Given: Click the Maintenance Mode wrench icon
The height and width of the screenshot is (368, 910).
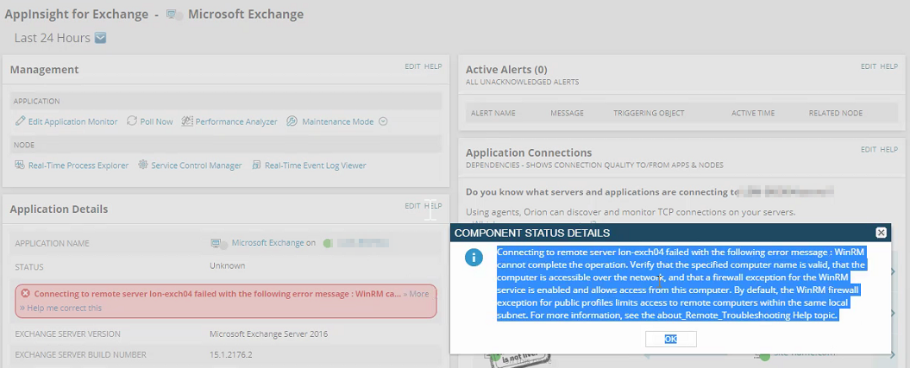Looking at the screenshot, I should click(x=292, y=122).
